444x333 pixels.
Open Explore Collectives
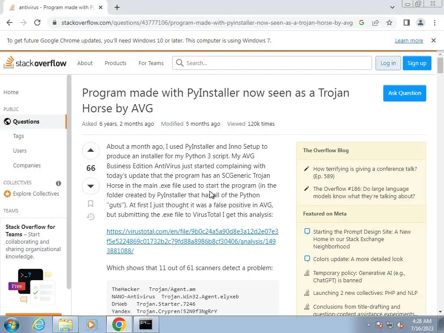(x=31, y=194)
